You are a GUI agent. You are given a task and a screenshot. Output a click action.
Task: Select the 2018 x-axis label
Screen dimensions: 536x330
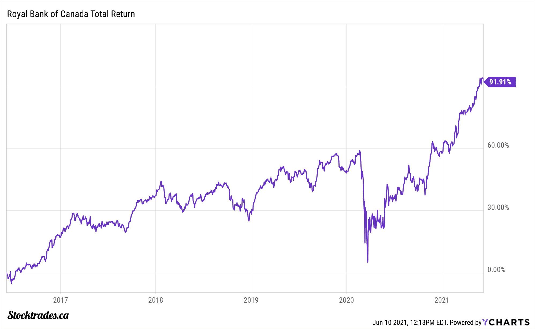155,300
